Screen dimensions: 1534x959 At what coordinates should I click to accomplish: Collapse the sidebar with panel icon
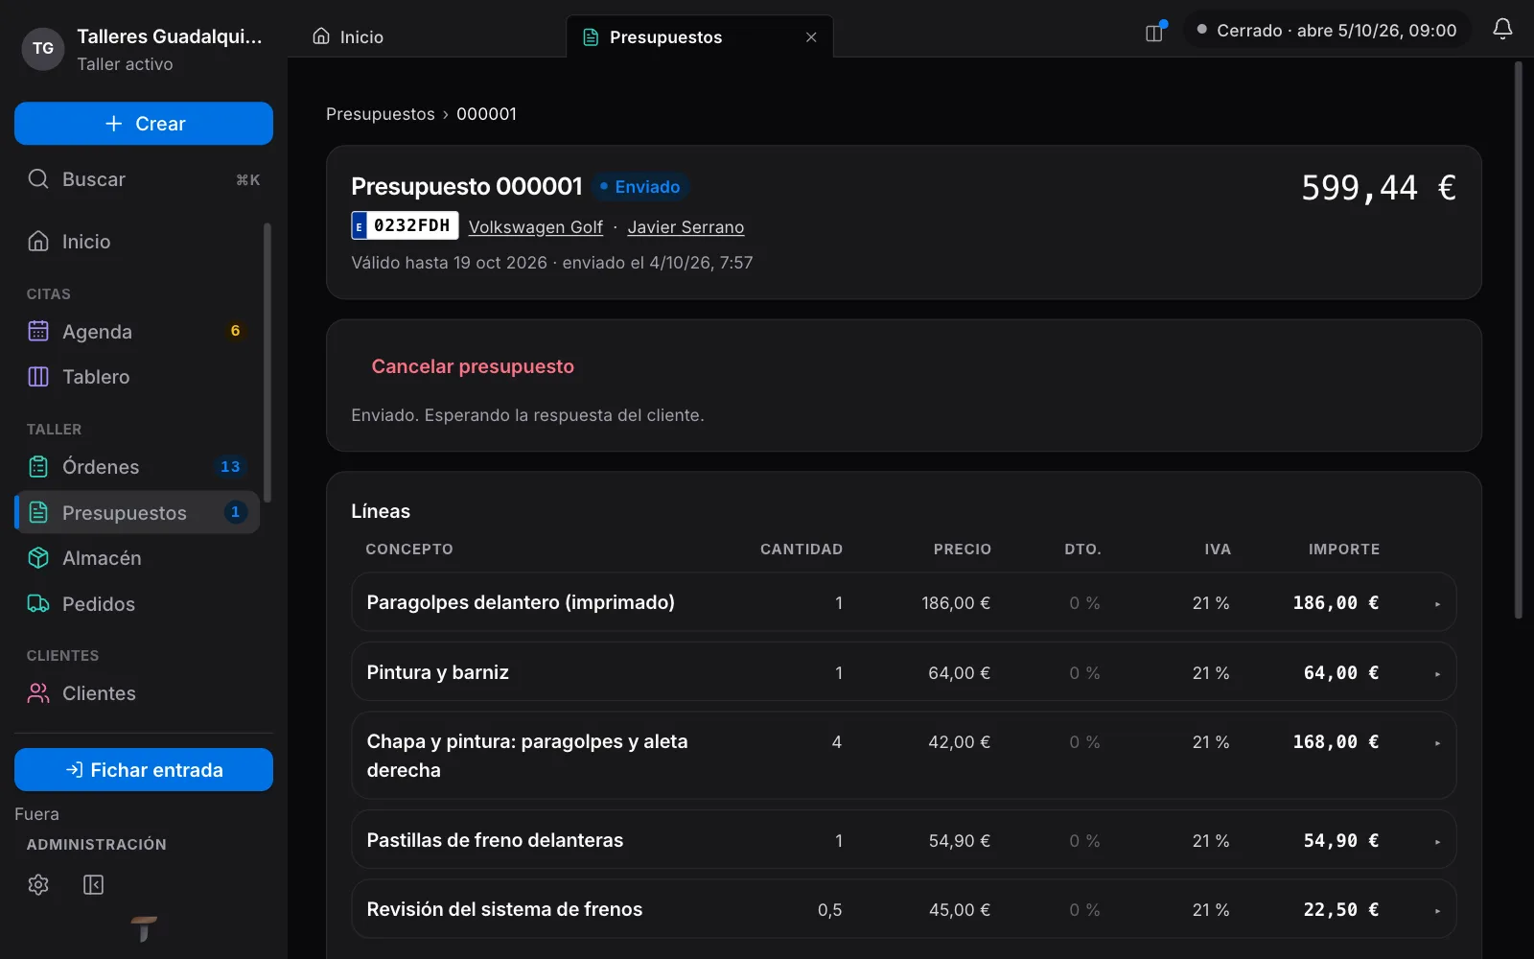click(x=93, y=884)
